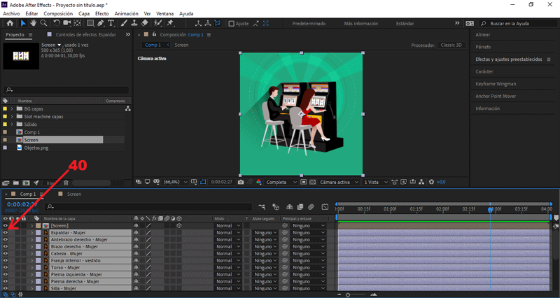Click the Home icon in toolbar
560x298 pixels.
[x=9, y=23]
